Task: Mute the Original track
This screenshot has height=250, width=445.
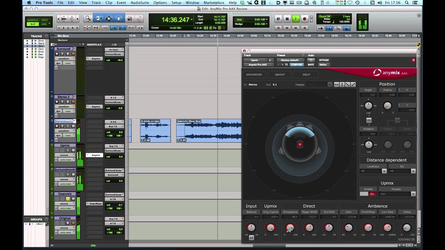Action: click(x=73, y=223)
